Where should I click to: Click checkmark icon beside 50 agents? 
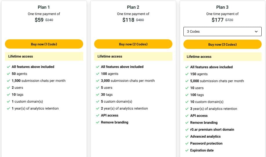point(8,74)
